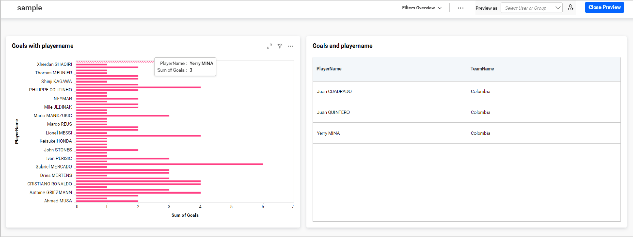
Task: Open the Select User or Group dropdown
Action: click(x=531, y=8)
